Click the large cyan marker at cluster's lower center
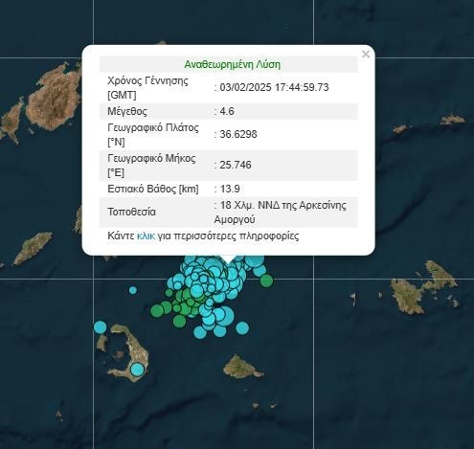The width and height of the screenshot is (474, 449). point(225,316)
